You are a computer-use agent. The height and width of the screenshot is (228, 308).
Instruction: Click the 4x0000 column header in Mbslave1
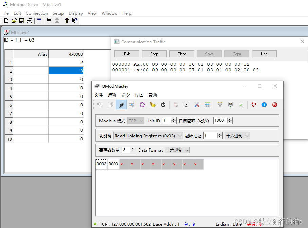coord(66,54)
